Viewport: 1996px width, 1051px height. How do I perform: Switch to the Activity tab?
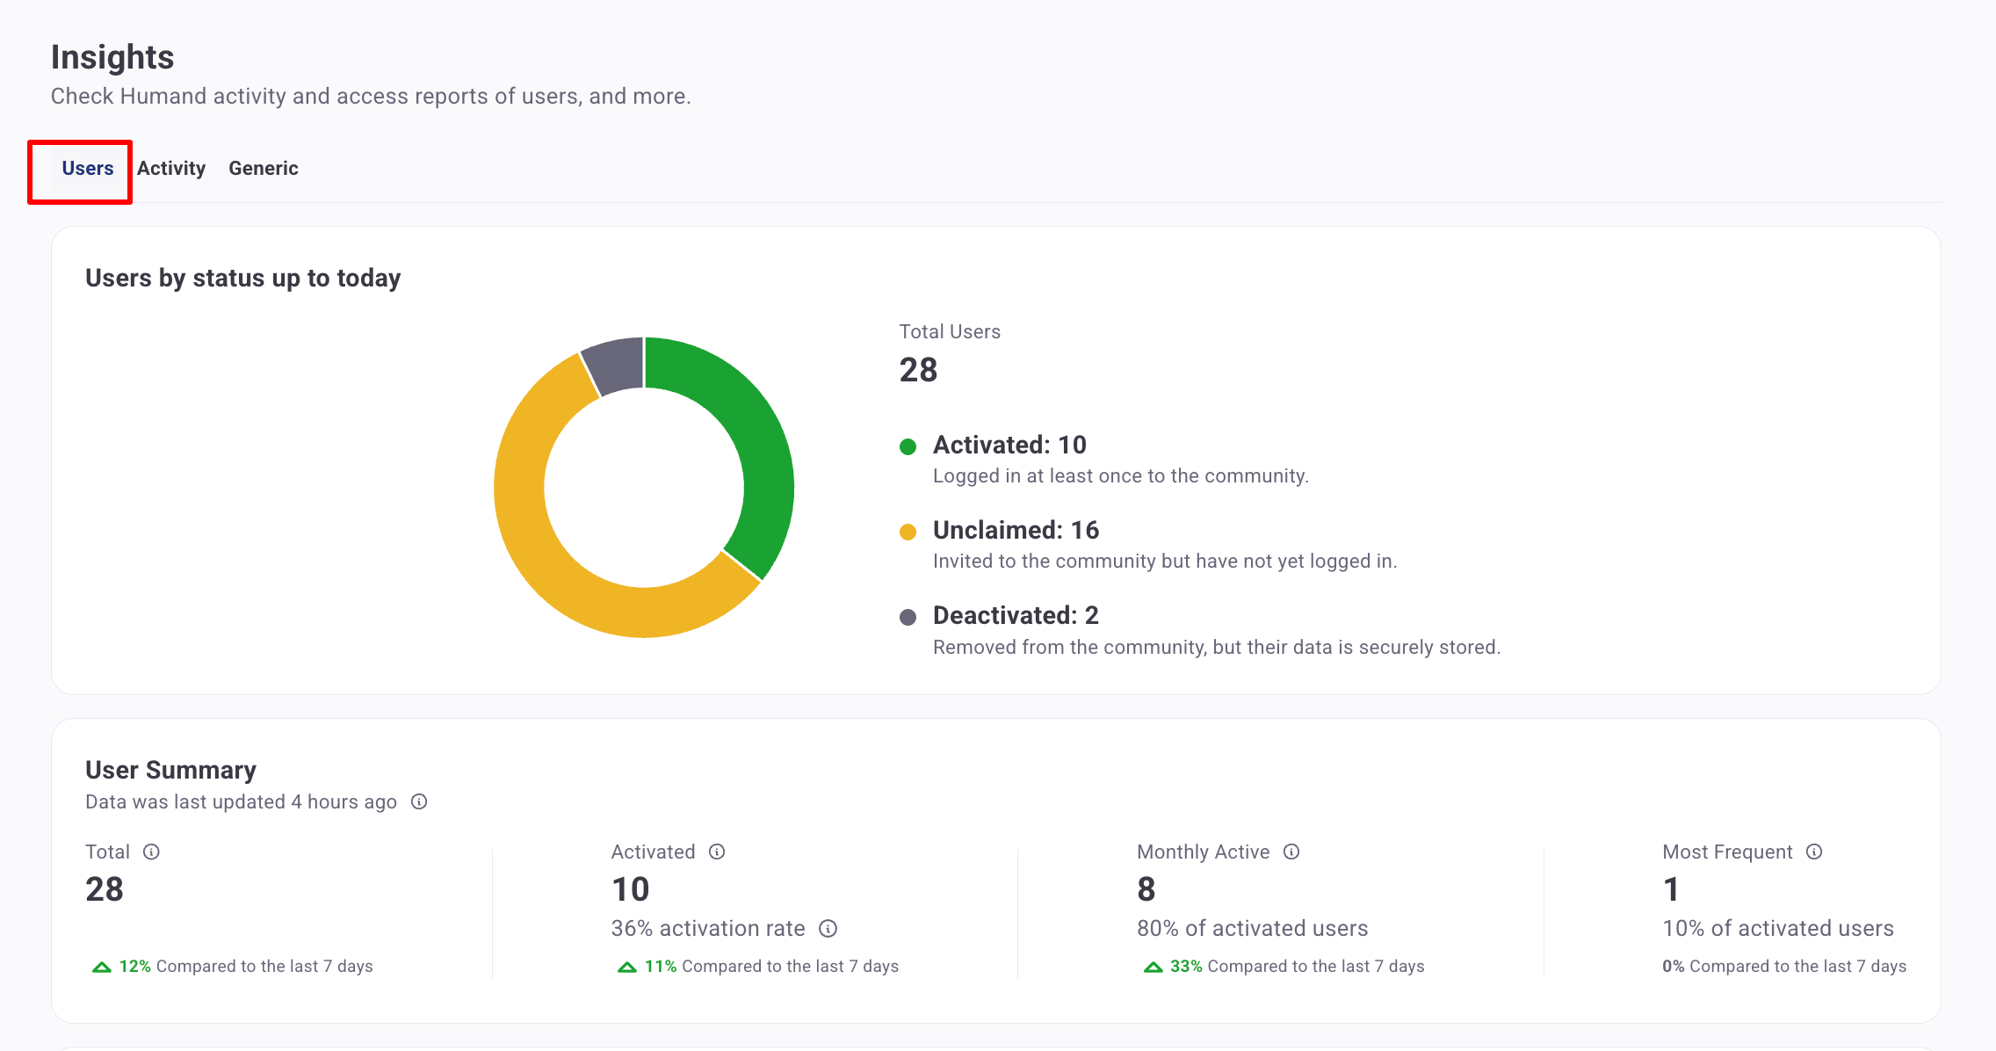(171, 168)
